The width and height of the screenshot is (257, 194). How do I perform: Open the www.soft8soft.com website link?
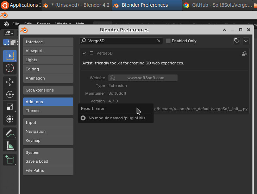click(143, 78)
